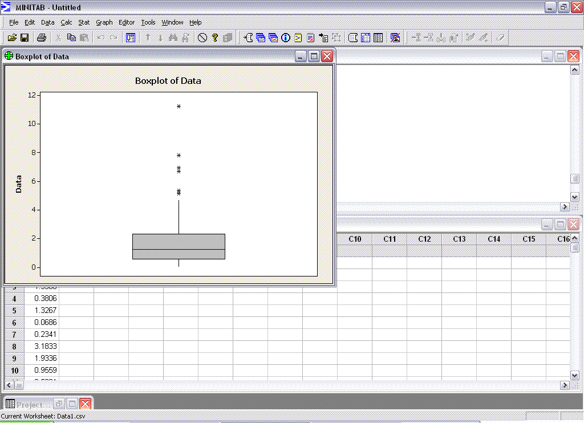This screenshot has width=584, height=423.
Task: Open the Project Manager info icon
Action: pyautogui.click(x=285, y=37)
